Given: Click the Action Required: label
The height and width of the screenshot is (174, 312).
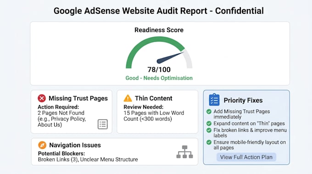Looking at the screenshot, I should point(58,107).
